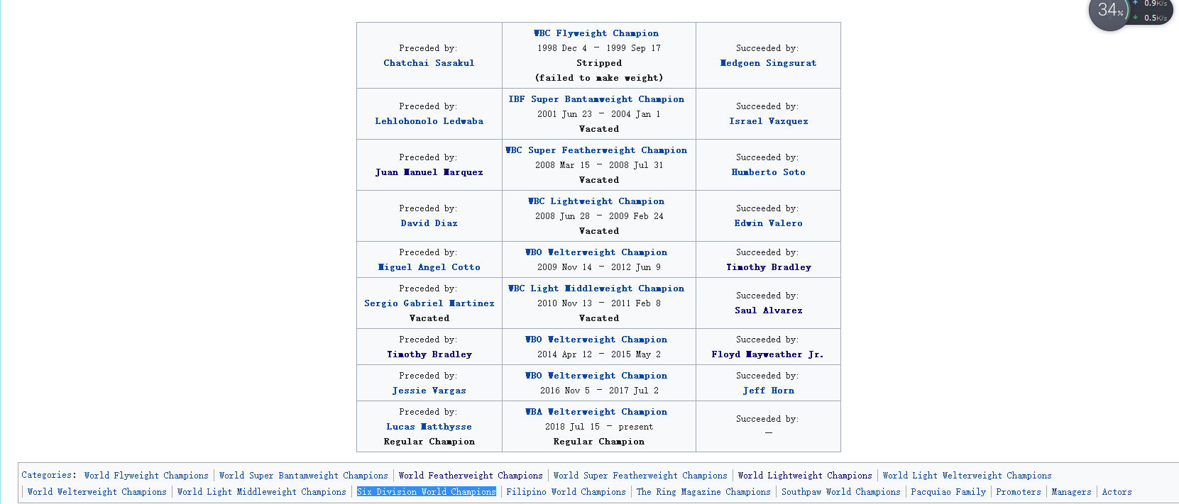Click Vacated under Sergio Gabriel Martinez
Viewport: 1179px width, 504px height.
click(x=429, y=318)
